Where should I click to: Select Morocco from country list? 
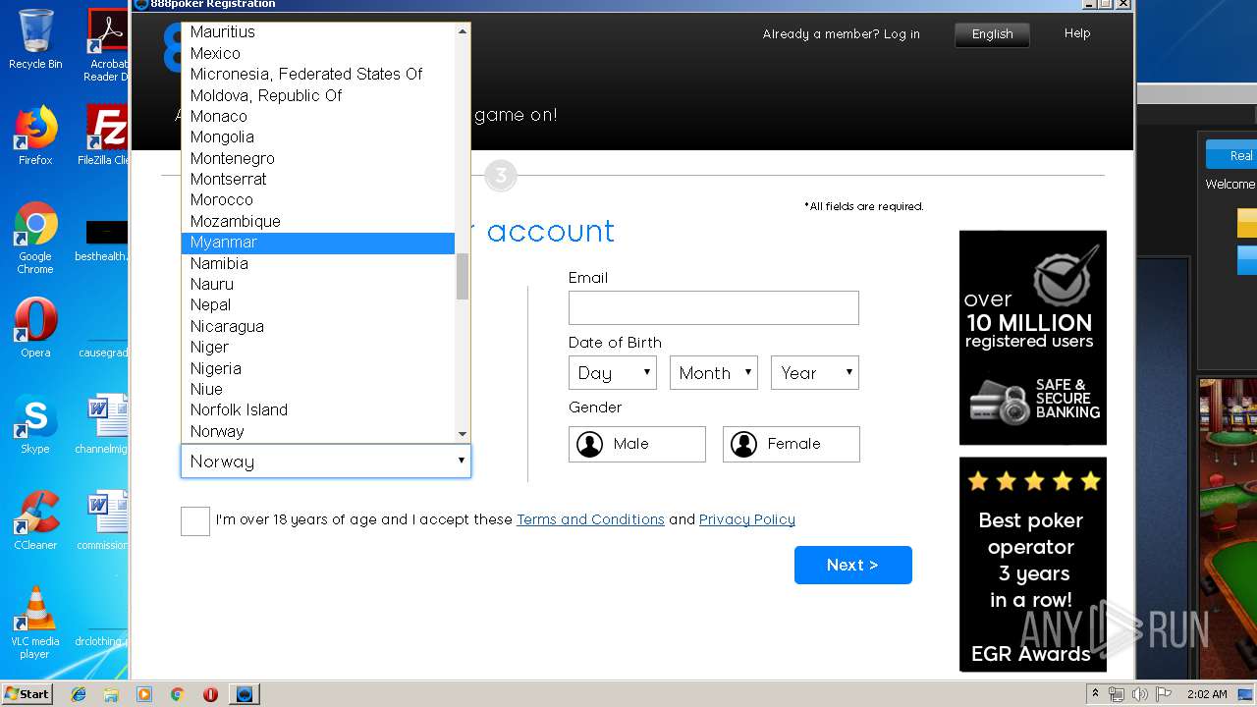[x=318, y=200]
